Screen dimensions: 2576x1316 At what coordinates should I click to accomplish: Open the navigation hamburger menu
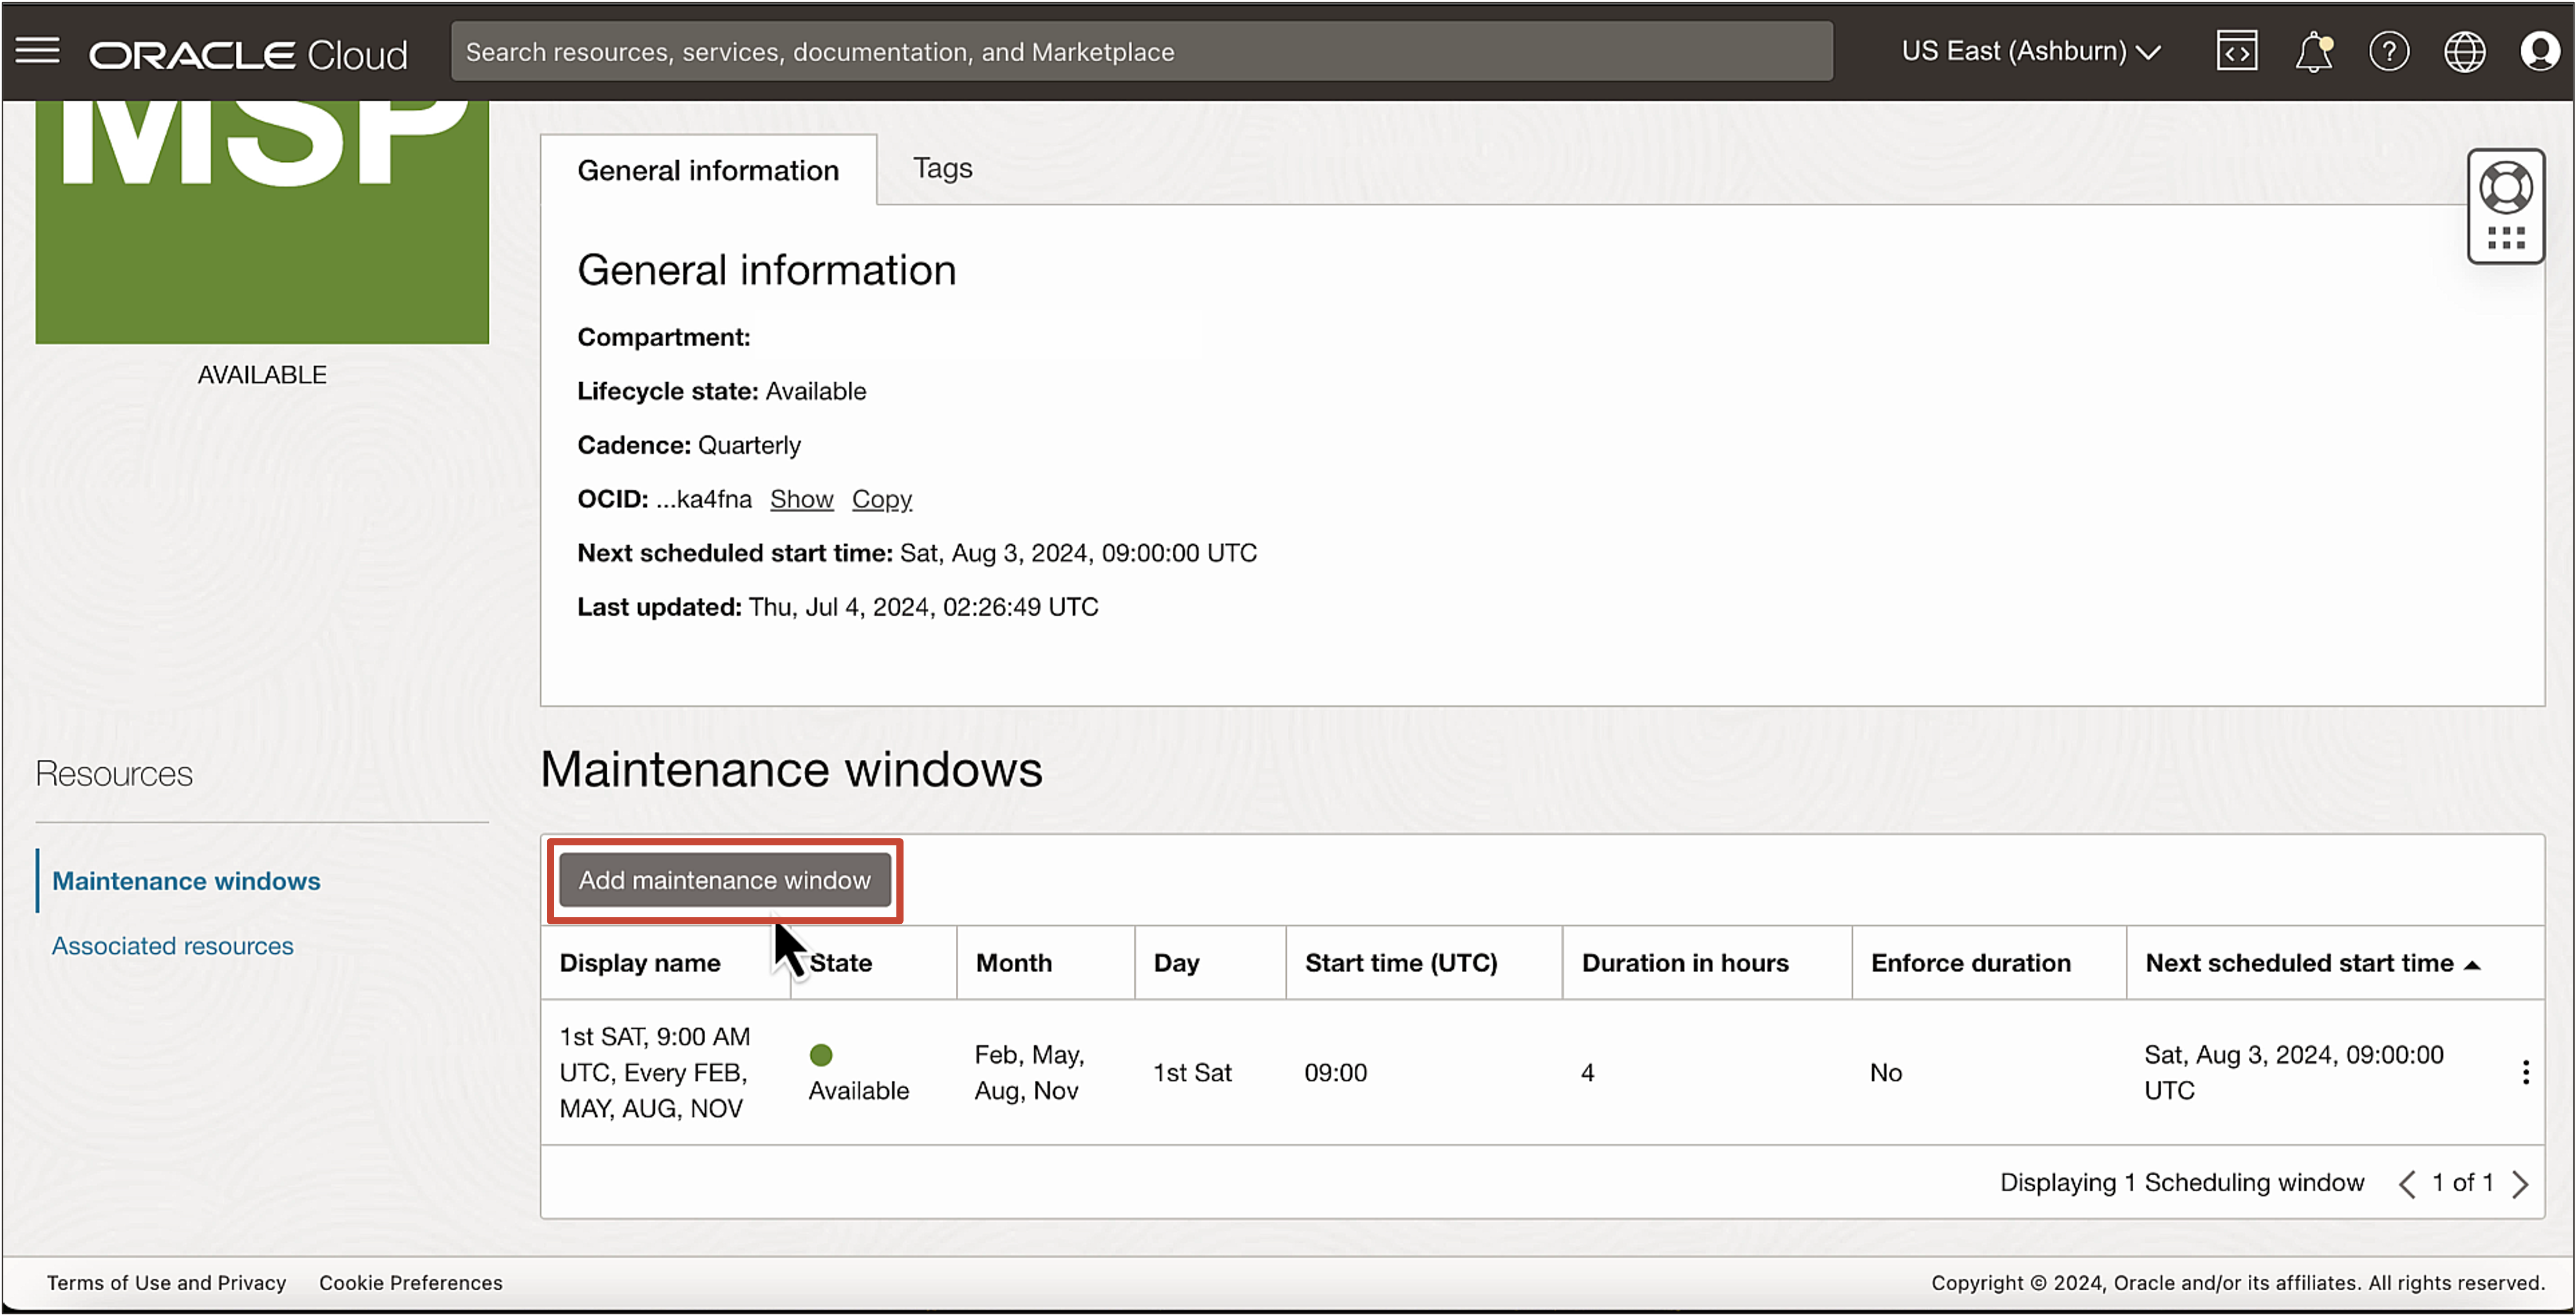point(38,51)
